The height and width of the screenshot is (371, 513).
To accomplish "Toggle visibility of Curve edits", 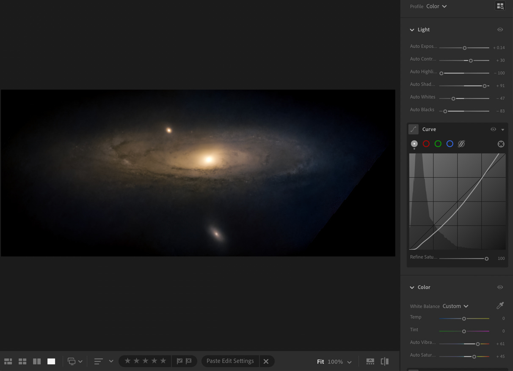I will click(493, 129).
